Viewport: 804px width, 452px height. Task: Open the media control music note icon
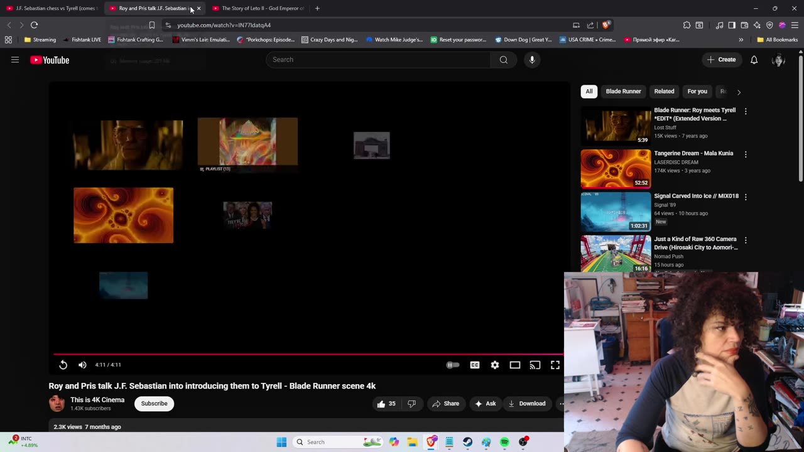[x=719, y=25]
